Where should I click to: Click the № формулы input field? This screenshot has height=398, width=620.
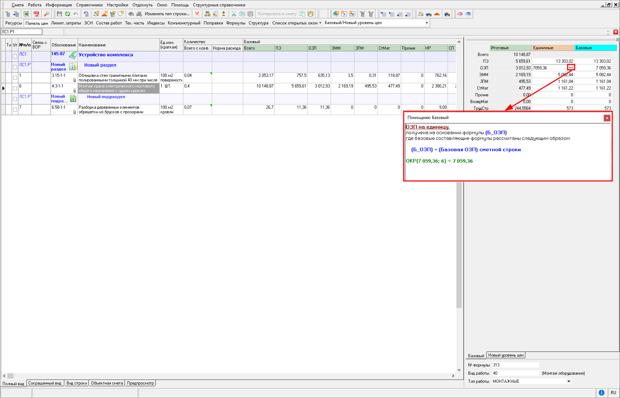[515, 365]
